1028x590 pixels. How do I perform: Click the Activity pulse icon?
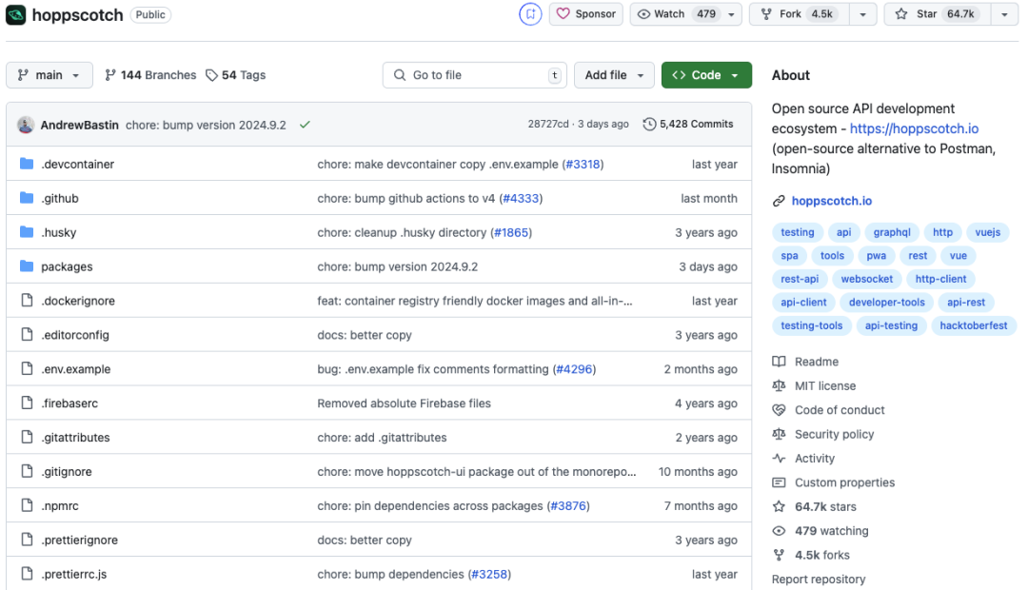779,459
